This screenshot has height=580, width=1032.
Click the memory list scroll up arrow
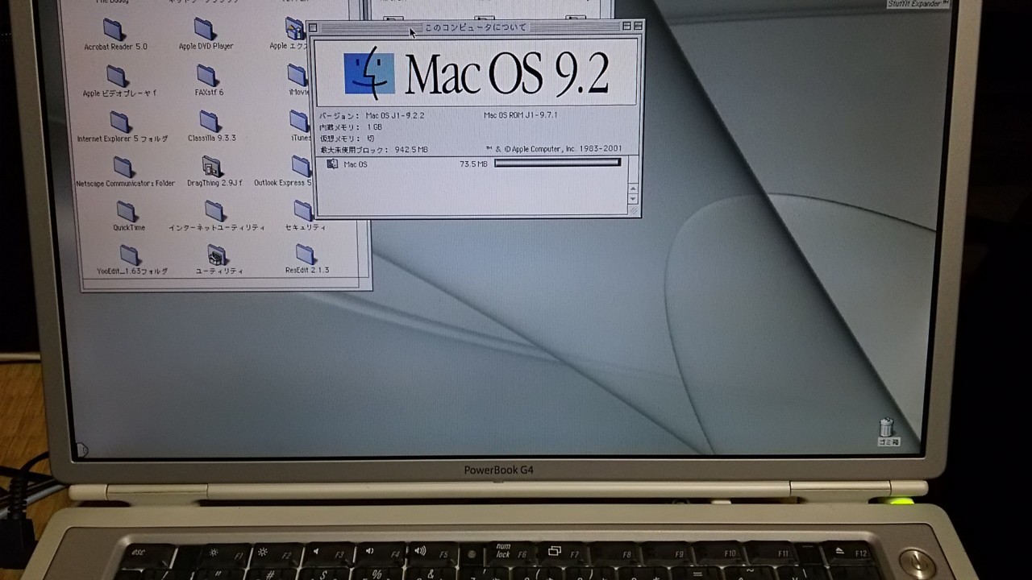tap(633, 187)
